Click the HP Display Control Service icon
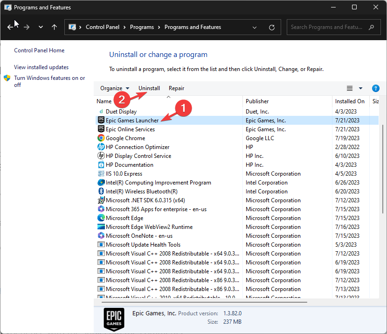387x334 pixels. pyautogui.click(x=101, y=156)
